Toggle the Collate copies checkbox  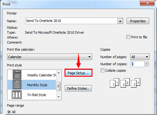[x=102, y=70]
